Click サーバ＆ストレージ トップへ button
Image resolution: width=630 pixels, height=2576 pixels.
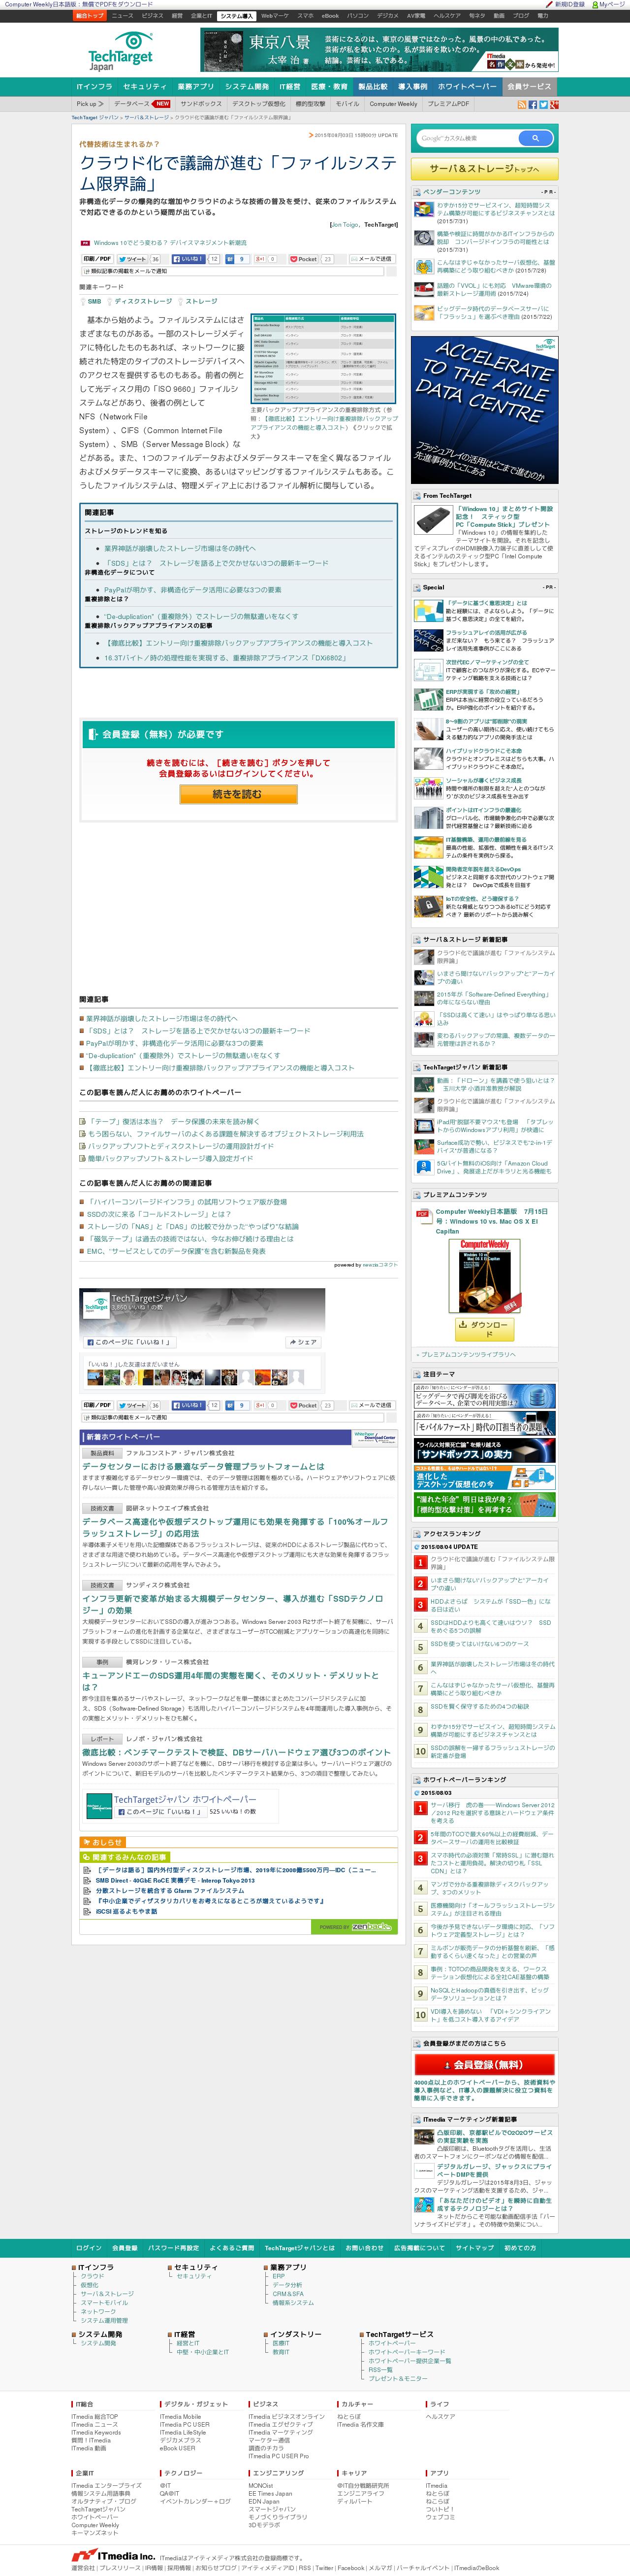click(484, 169)
